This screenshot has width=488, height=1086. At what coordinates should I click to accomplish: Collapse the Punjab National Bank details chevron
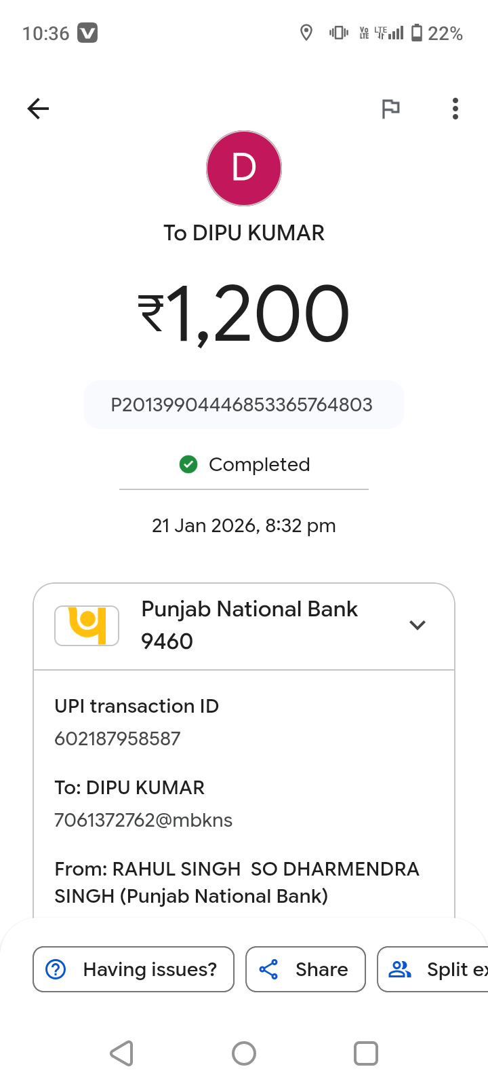(418, 625)
